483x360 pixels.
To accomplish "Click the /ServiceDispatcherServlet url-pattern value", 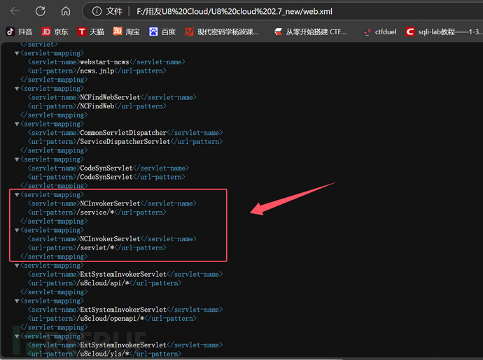I will pyautogui.click(x=123, y=141).
